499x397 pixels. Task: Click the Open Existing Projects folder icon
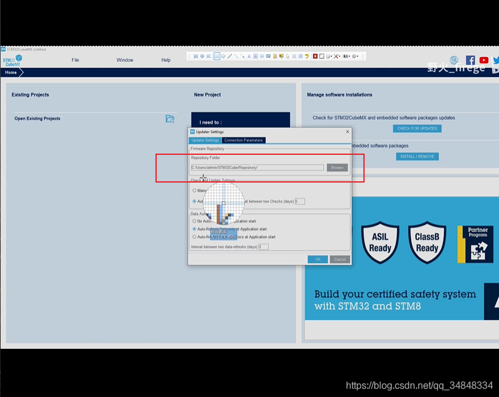[x=170, y=119]
